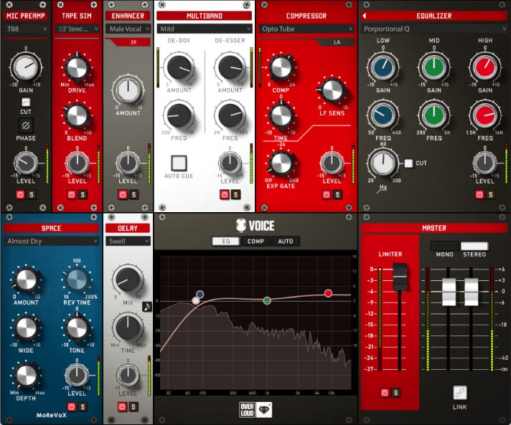Click the gem logo beside Overloud
Image resolution: width=511 pixels, height=425 pixels.
click(263, 410)
